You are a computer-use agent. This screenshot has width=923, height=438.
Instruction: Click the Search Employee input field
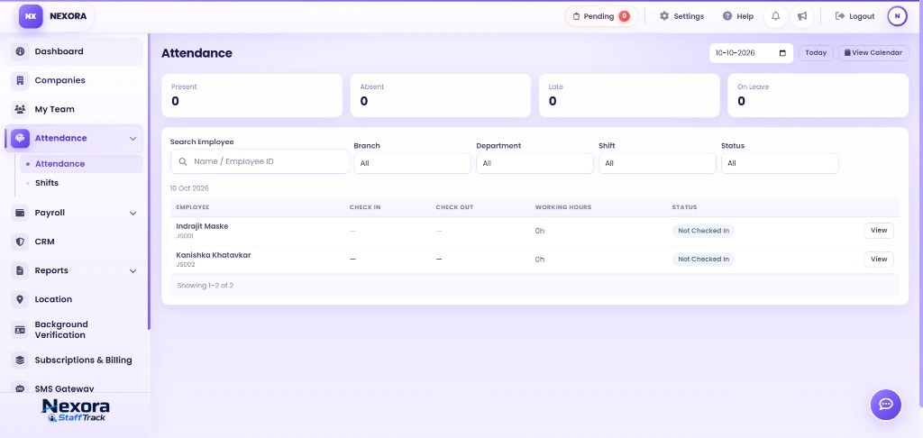coord(260,161)
